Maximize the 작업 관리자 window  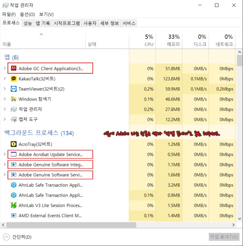[217, 5]
